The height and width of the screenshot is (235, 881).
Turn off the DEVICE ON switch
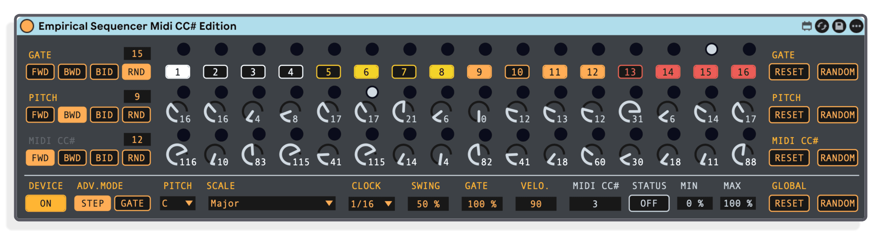(x=46, y=203)
